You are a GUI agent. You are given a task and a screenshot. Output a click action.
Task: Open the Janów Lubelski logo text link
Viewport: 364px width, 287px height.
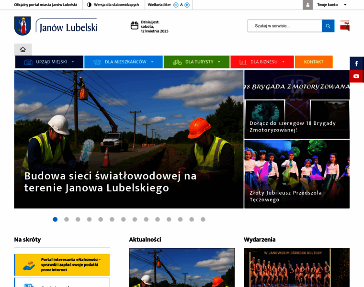point(67,26)
